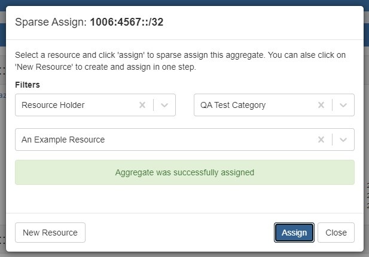369x257 pixels.
Task: Expand the Resource Holder dropdown
Action: point(164,105)
